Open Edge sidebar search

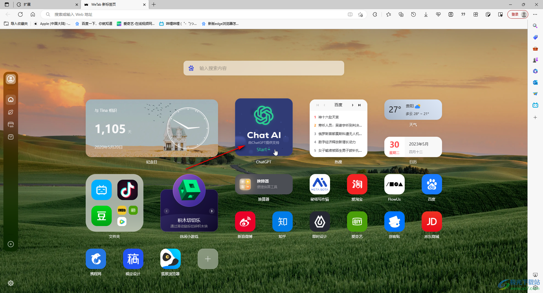535,26
